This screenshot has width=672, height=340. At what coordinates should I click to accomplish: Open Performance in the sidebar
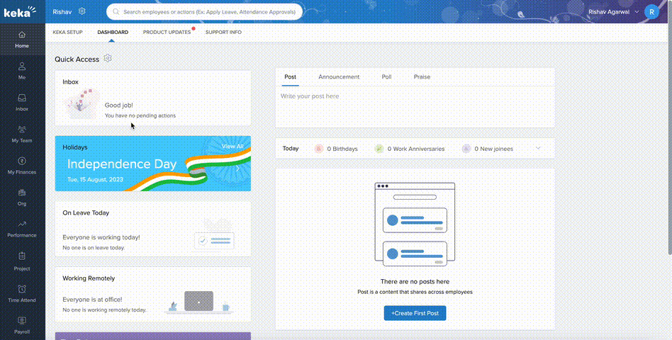pos(22,228)
